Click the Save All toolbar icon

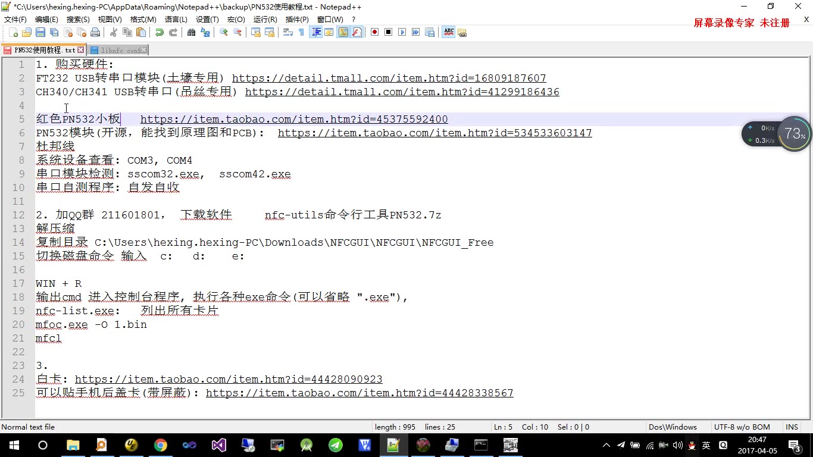(x=54, y=32)
